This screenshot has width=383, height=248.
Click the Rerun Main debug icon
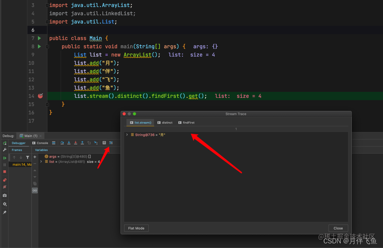[x=5, y=143]
